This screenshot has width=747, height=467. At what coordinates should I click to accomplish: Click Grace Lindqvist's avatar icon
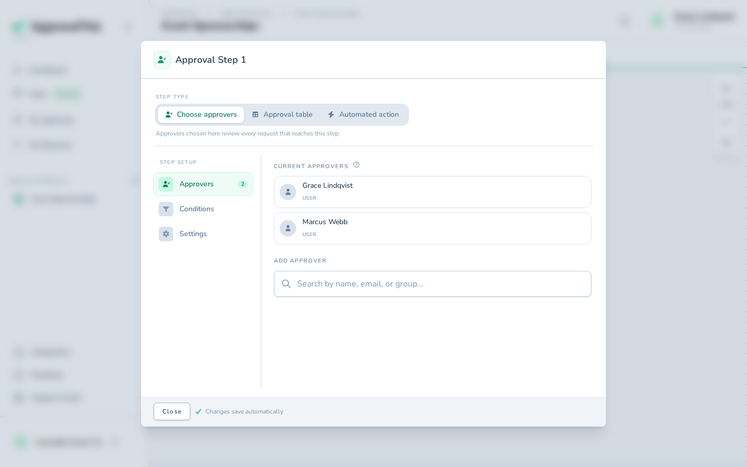click(288, 192)
